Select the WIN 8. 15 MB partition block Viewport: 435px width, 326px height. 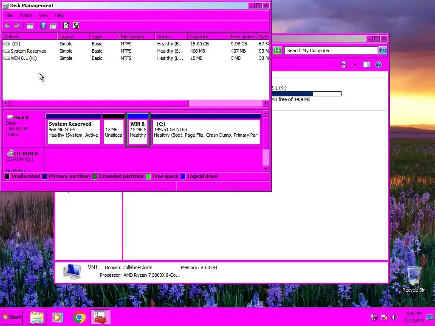pyautogui.click(x=138, y=129)
